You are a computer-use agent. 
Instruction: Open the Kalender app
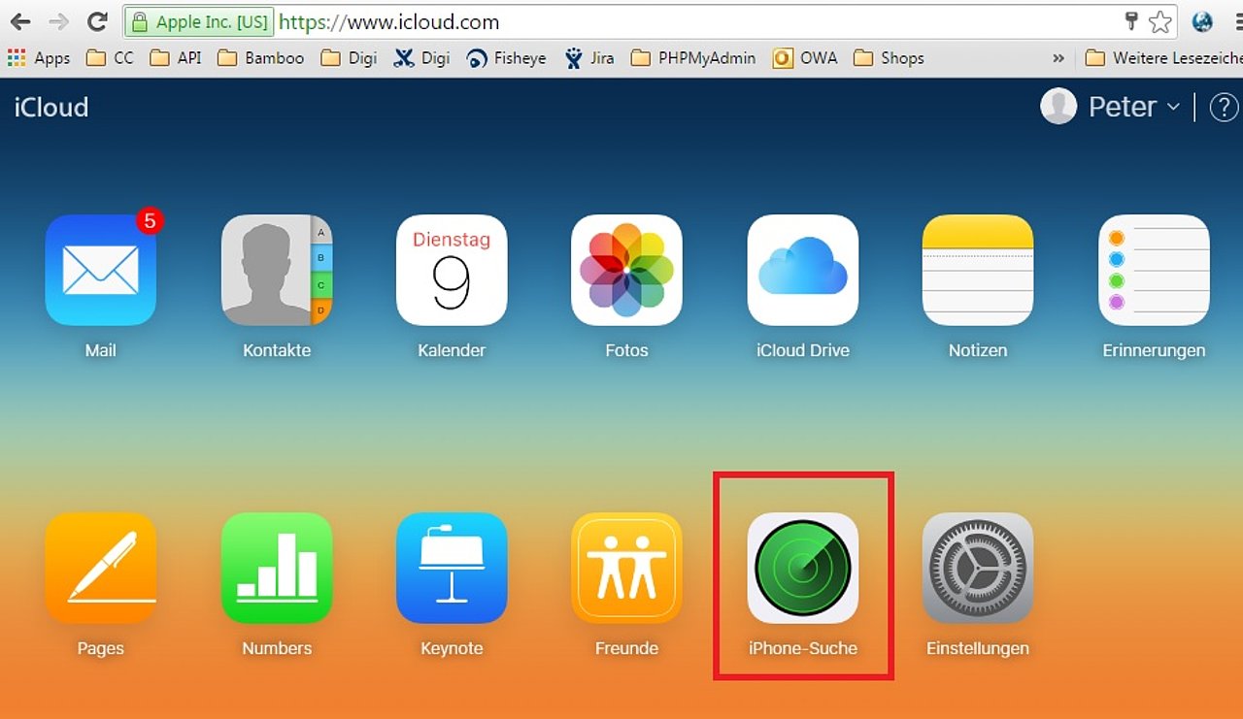click(452, 270)
